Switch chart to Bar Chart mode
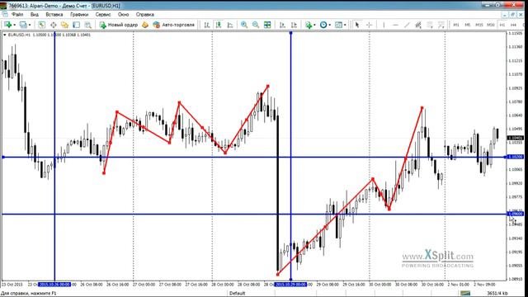The height and width of the screenshot is (297, 528). 207,25
